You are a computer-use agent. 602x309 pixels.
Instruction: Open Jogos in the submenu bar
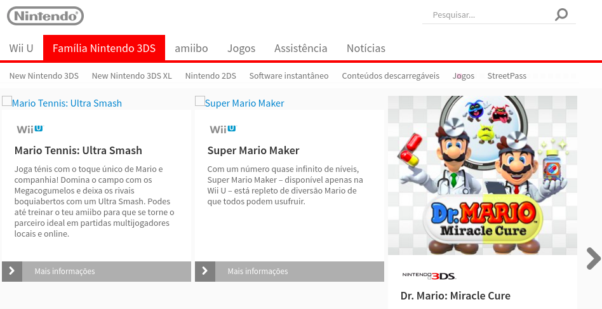click(x=464, y=76)
